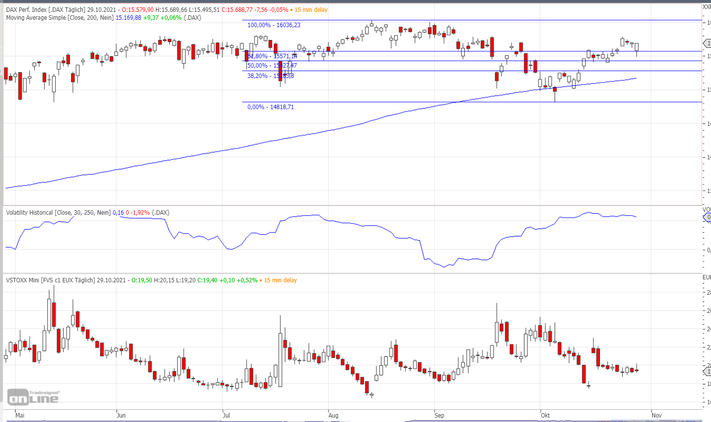The height and width of the screenshot is (422, 711).
Task: Select the Aug label on time axis
Action: coord(334,416)
